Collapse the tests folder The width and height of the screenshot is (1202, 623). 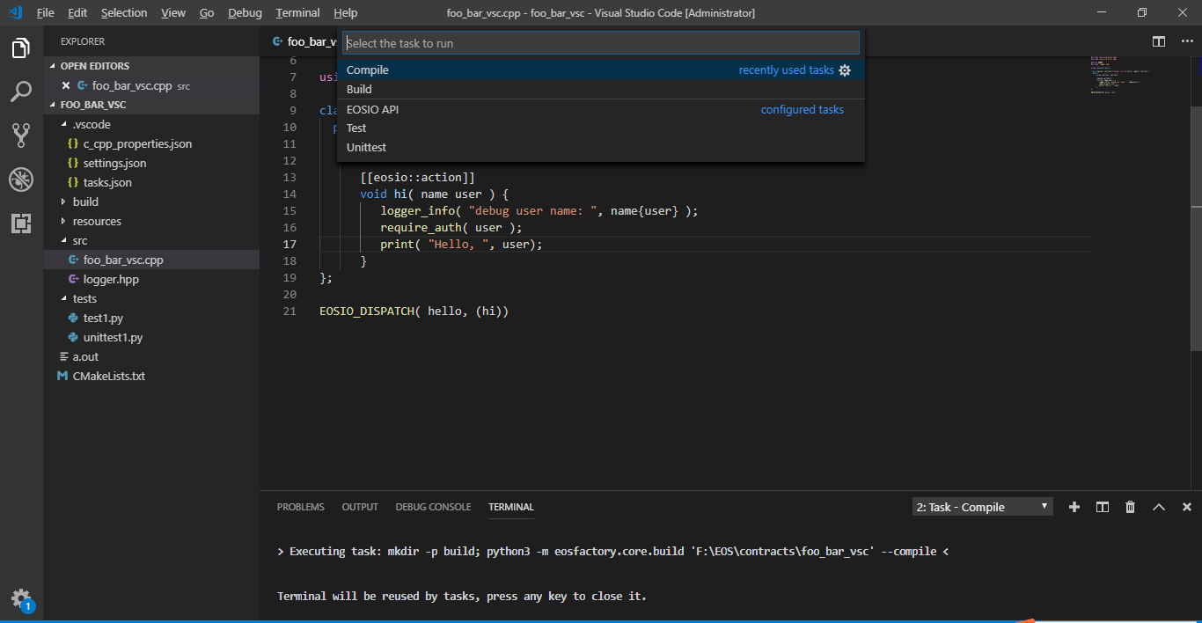(x=63, y=298)
